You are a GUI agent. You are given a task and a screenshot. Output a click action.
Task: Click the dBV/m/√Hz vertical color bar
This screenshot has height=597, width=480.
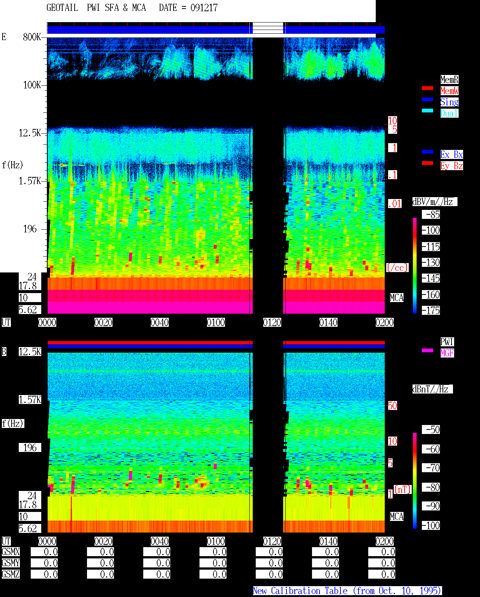[x=415, y=265]
